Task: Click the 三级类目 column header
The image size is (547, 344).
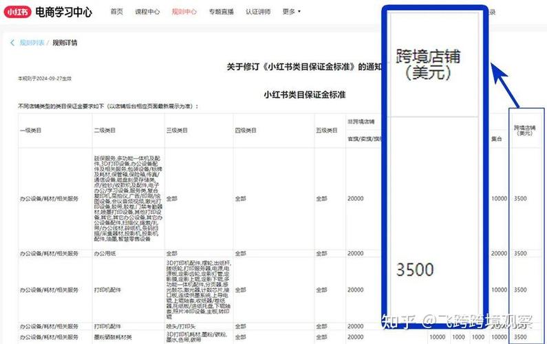Action: [x=177, y=130]
